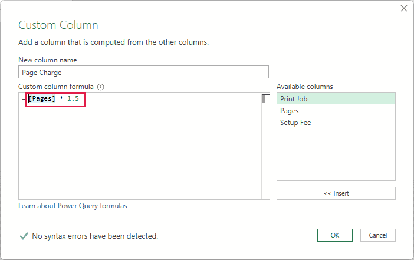
Task: Click the info icon beside Custom column formula
Action: pyautogui.click(x=101, y=87)
